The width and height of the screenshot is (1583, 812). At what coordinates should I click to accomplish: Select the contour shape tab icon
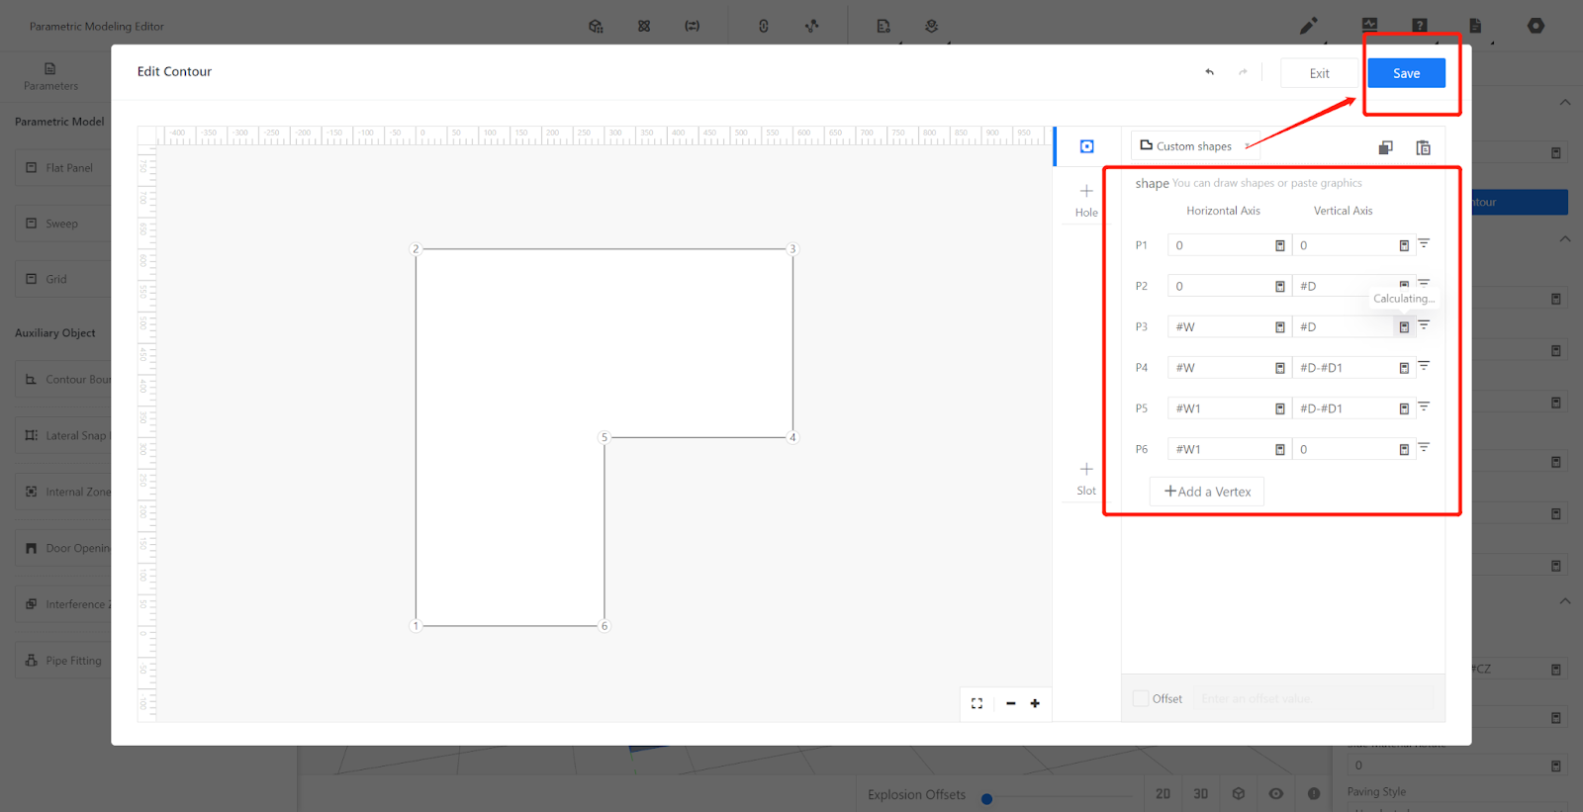[x=1086, y=146]
